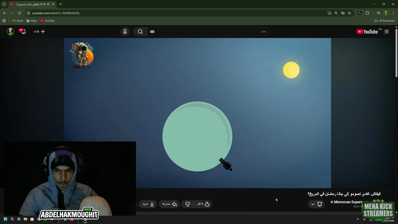
Task: Open the Windows Start menu
Action: [5, 219]
